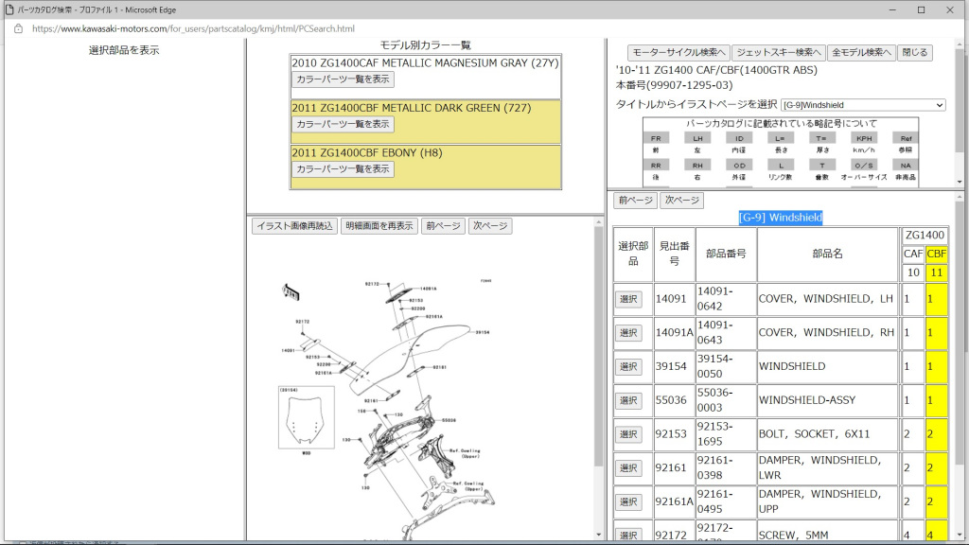This screenshot has height=545, width=969.
Task: Click the 全モデル検索へ button
Action: (860, 53)
